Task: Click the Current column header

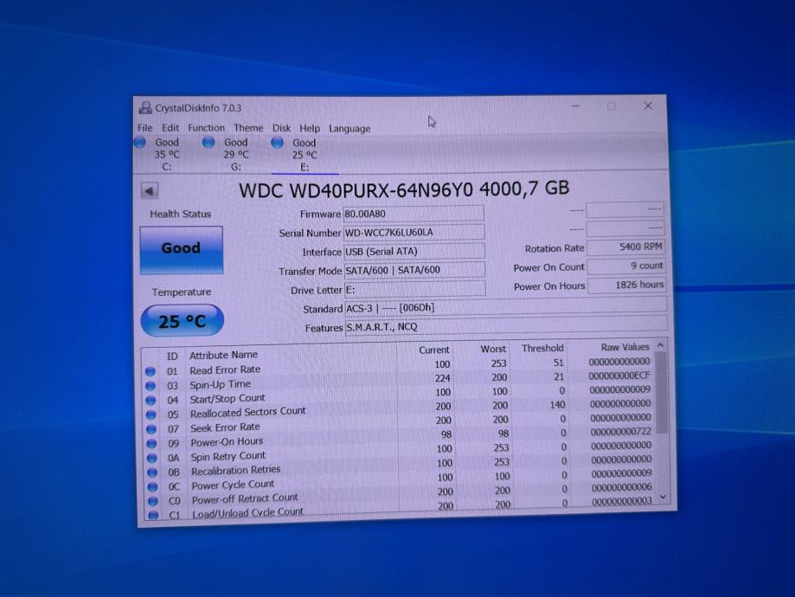Action: (434, 350)
